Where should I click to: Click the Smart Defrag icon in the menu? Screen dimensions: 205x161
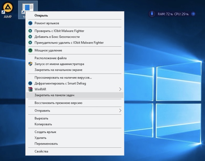(x=30, y=83)
